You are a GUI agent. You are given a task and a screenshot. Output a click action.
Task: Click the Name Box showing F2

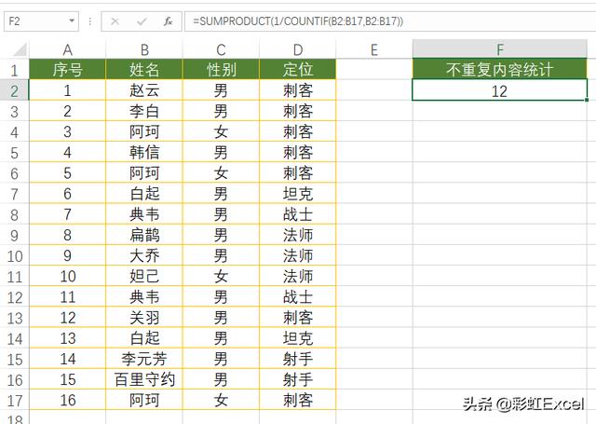click(41, 21)
